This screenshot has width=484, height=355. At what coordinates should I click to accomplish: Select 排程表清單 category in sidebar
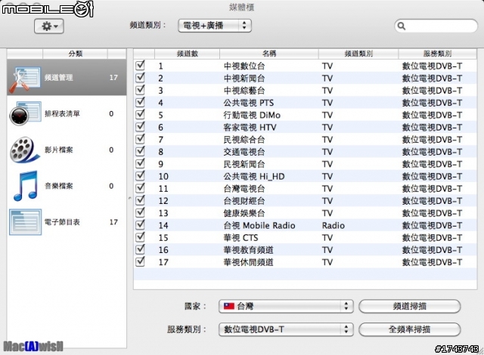click(67, 113)
